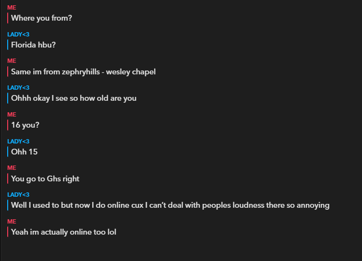Click the "Yeah im actually online too lol" message

pyautogui.click(x=63, y=232)
